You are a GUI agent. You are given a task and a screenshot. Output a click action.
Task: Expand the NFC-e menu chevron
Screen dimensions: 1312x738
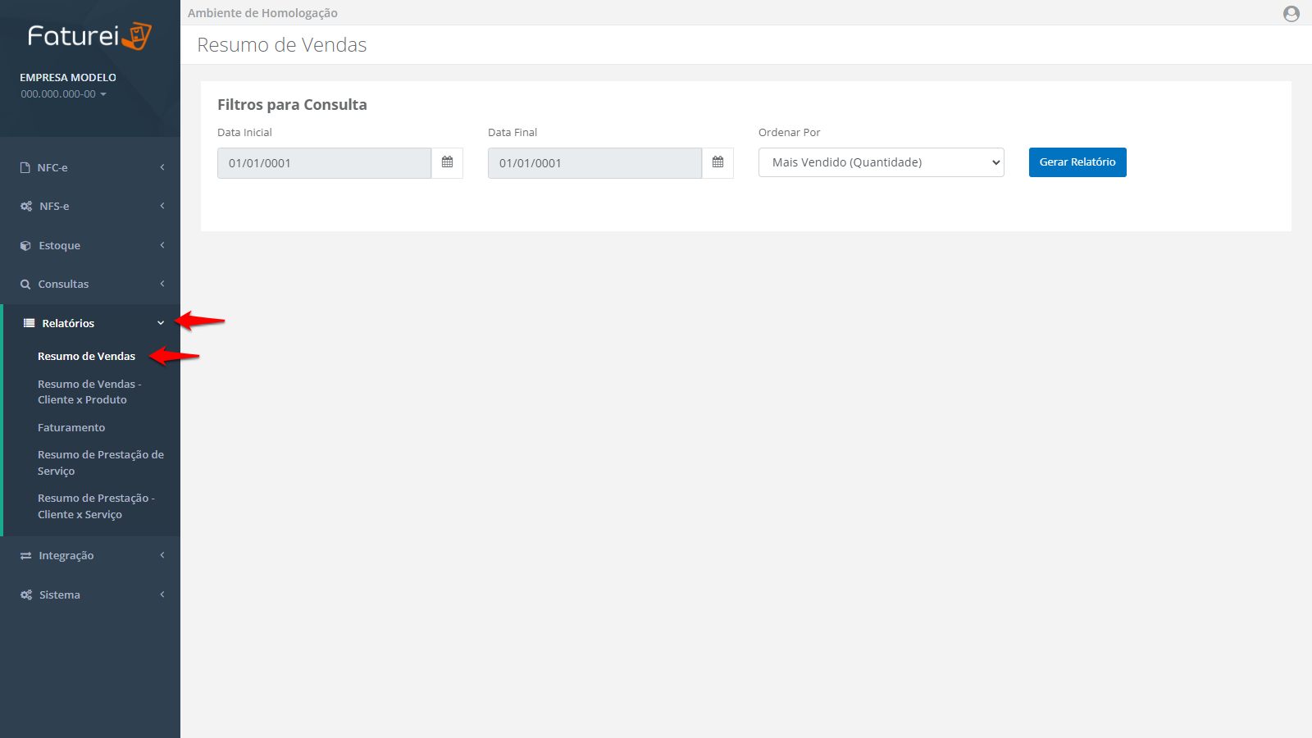[162, 167]
